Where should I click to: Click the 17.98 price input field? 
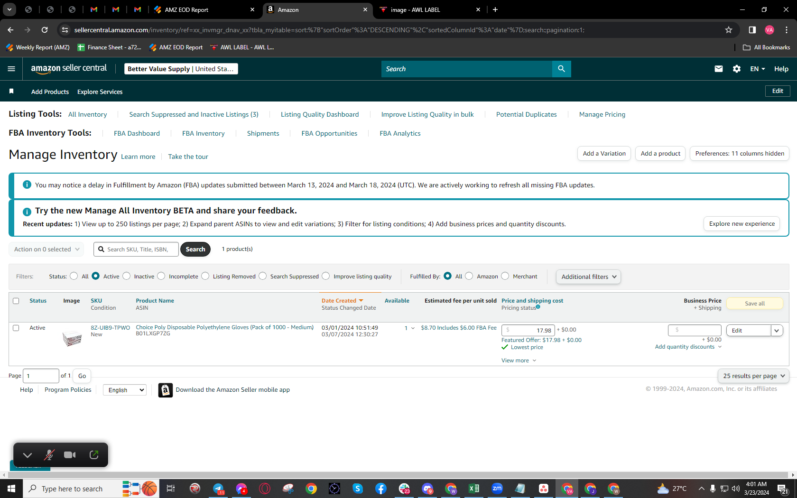tap(528, 330)
